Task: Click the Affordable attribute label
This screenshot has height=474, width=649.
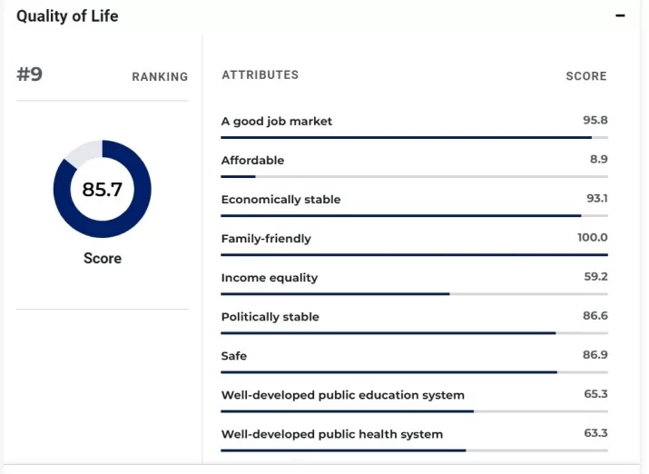Action: click(x=252, y=160)
